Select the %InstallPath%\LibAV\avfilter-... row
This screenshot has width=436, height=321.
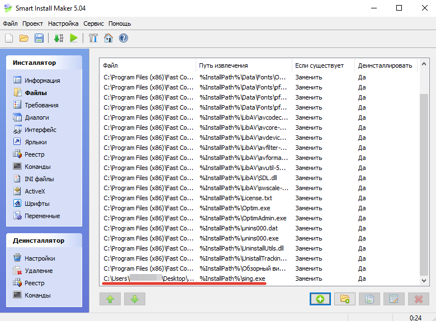click(x=259, y=148)
